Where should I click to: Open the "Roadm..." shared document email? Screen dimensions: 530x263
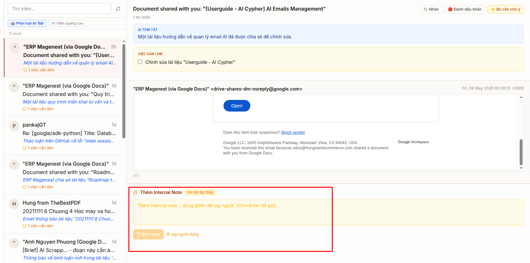click(x=63, y=175)
